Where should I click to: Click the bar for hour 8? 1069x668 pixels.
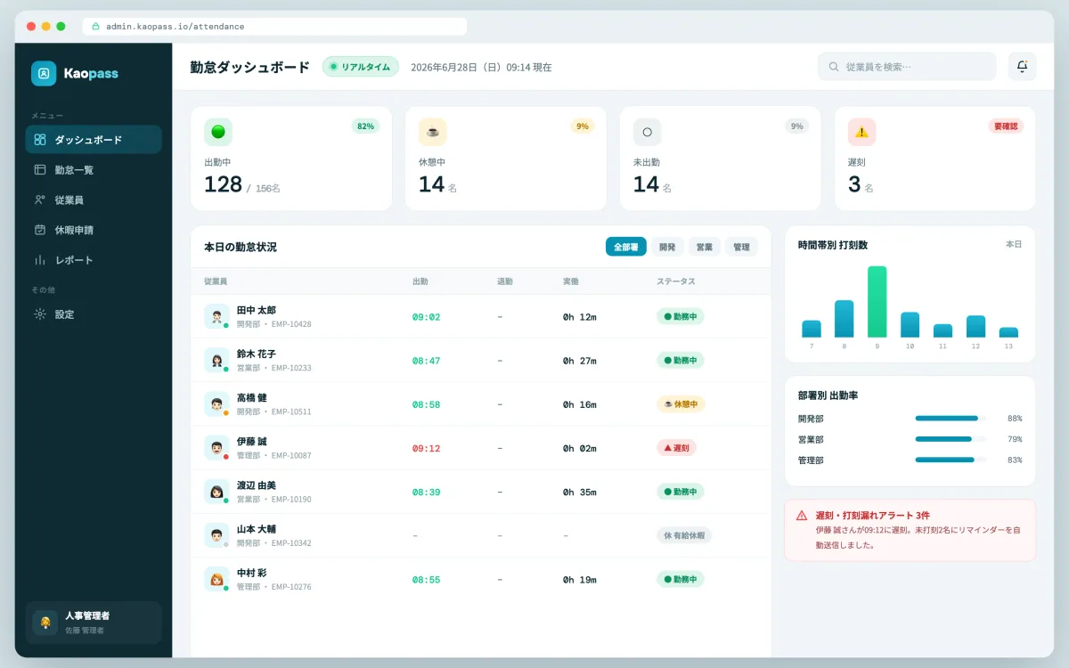tap(844, 319)
